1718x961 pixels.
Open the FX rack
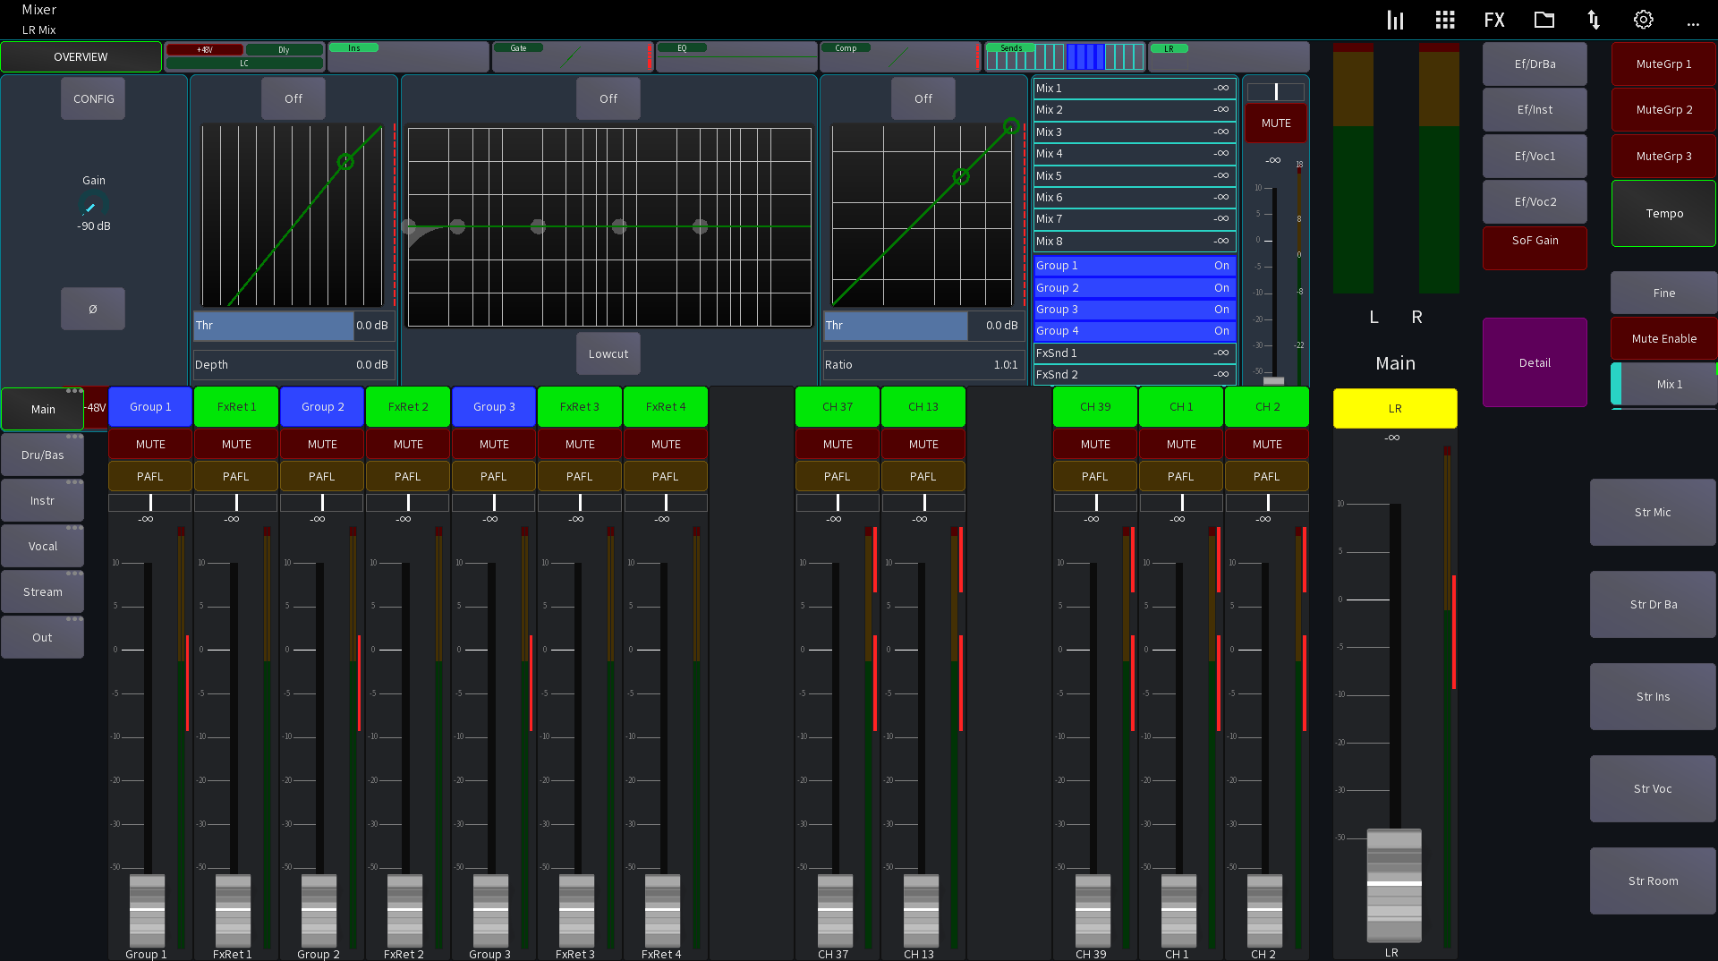[x=1494, y=19]
